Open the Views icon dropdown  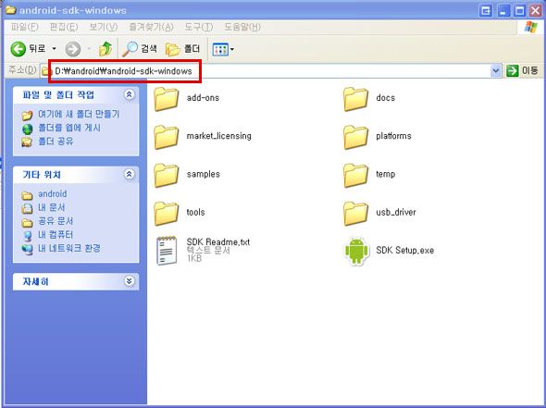(223, 49)
